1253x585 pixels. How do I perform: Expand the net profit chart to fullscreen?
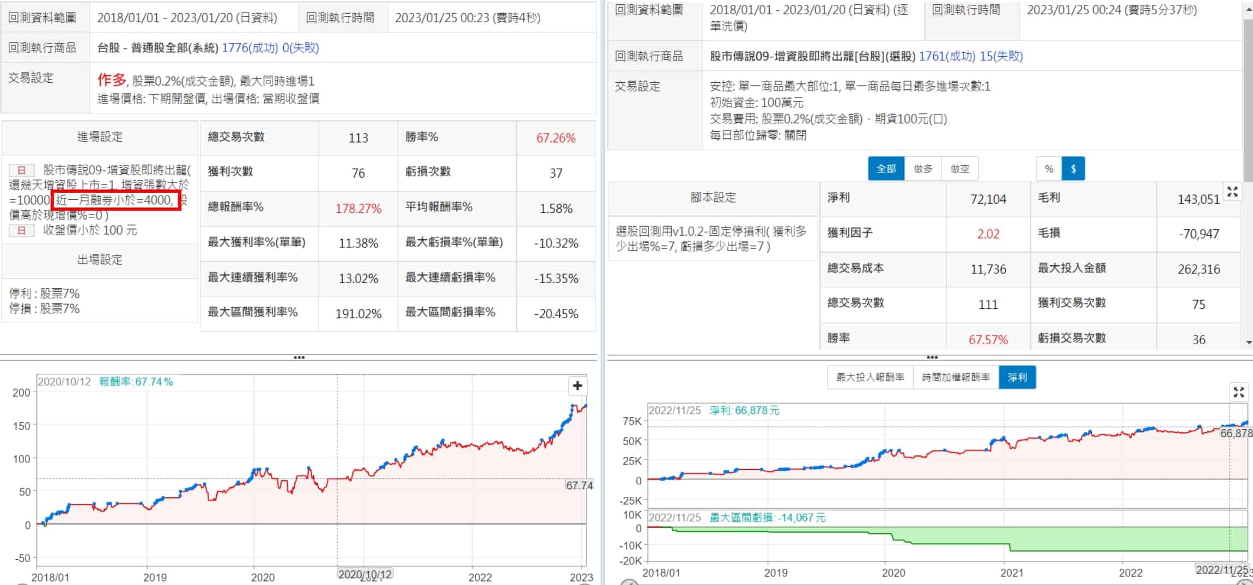pos(1238,392)
